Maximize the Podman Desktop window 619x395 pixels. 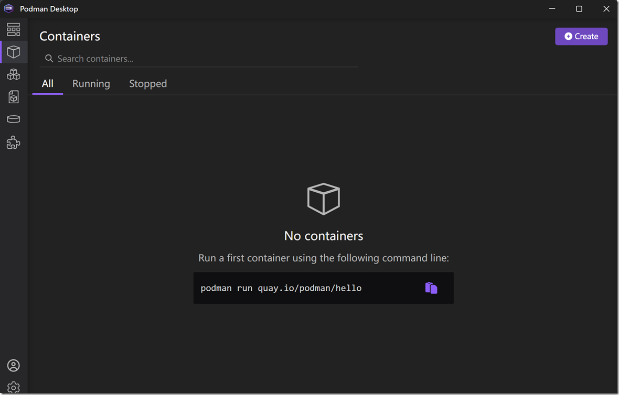[x=579, y=9]
